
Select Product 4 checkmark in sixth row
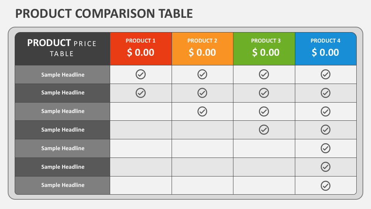[325, 167]
